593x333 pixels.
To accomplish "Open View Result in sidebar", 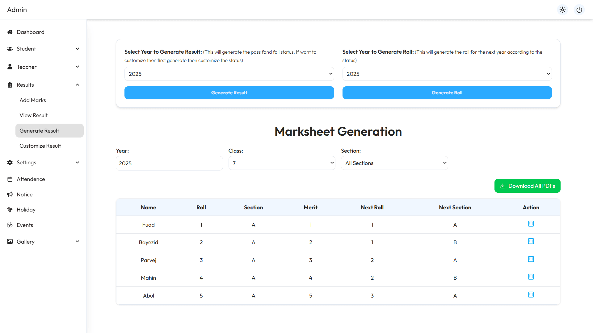I will (x=34, y=115).
